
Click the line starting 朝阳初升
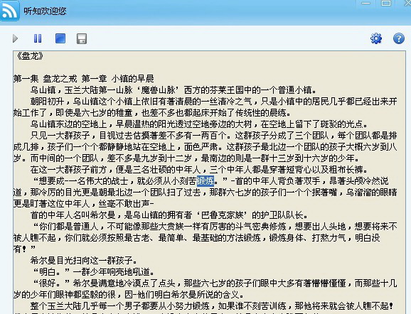pyautogui.click(x=213, y=102)
